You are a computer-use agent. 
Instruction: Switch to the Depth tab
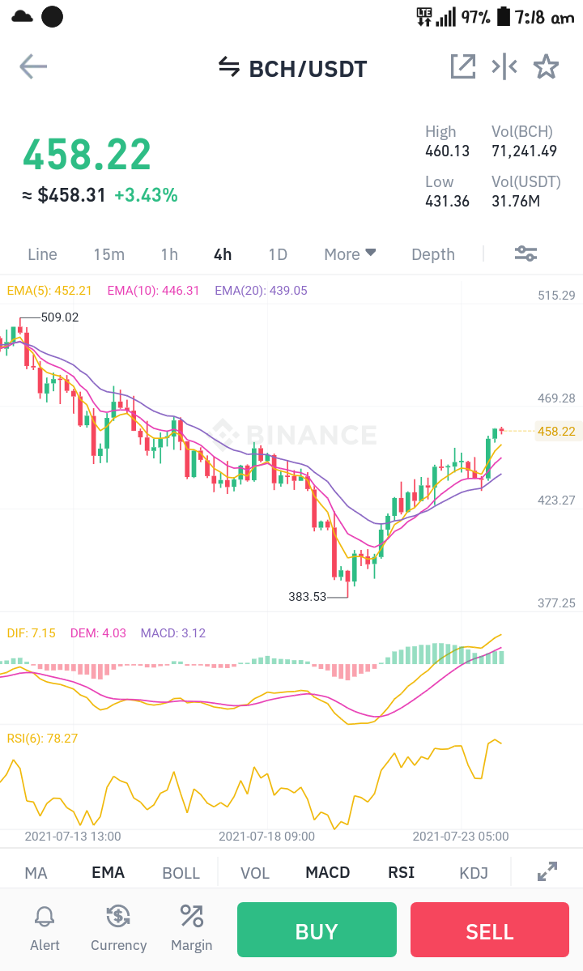tap(433, 254)
